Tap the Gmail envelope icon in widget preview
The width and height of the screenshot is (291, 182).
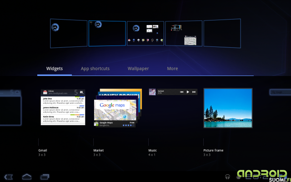coord(45,92)
